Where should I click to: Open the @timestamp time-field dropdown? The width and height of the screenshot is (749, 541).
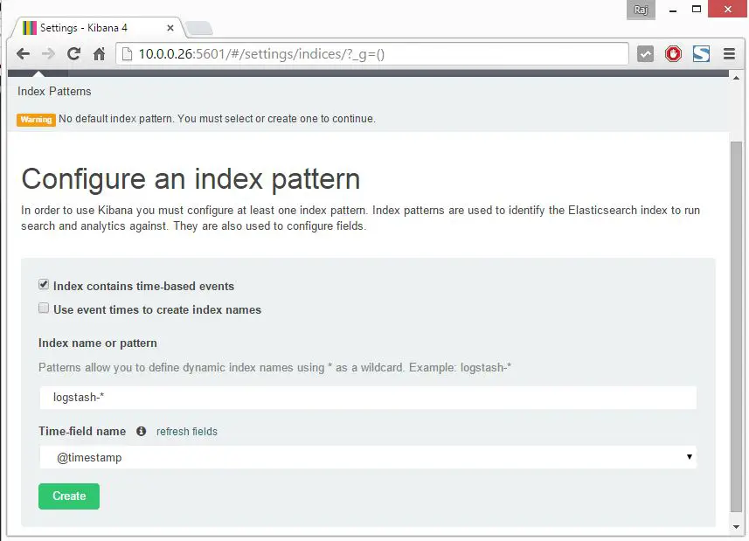pos(368,457)
